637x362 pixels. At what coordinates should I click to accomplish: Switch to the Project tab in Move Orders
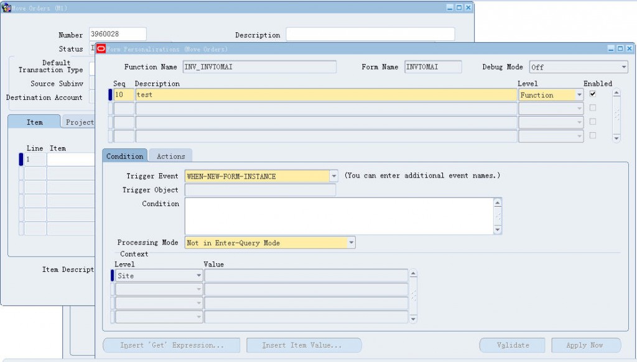79,122
